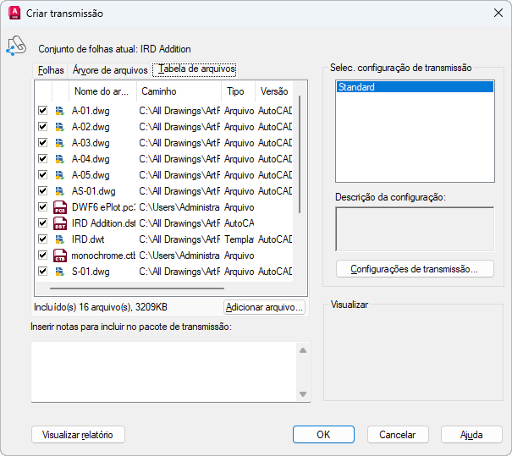Click the AS-01.dwg drawing file icon

point(59,191)
